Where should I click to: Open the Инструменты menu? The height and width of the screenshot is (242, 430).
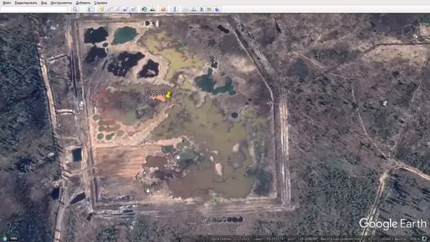[x=61, y=3]
